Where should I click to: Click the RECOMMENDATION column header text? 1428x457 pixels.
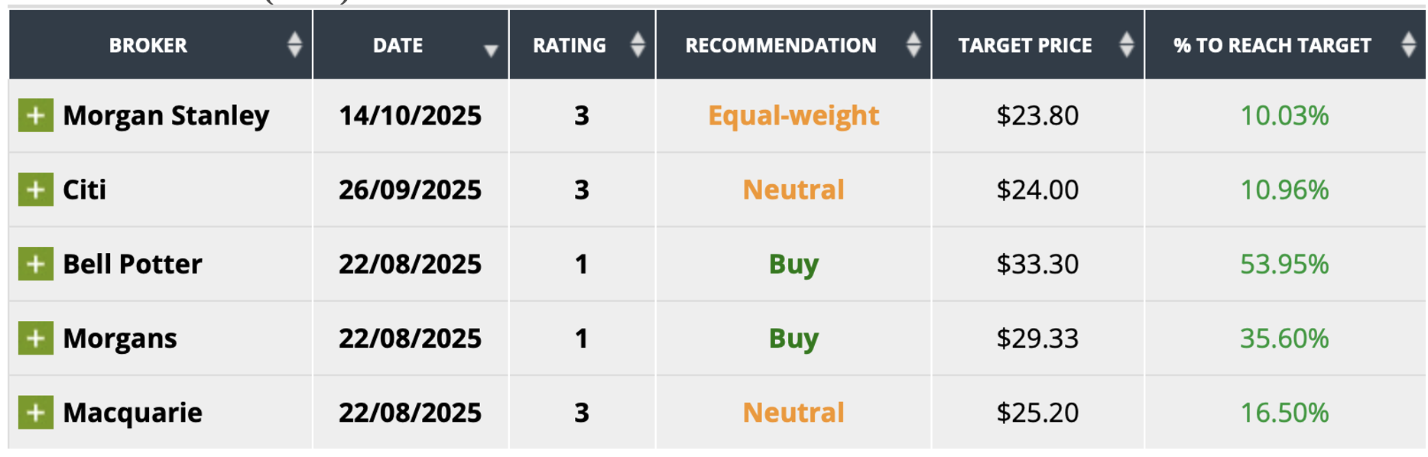pyautogui.click(x=781, y=46)
